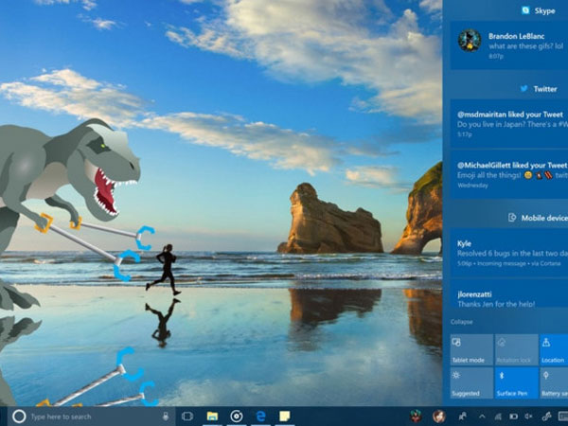
Task: Toggle the Rotation lock quick action
Action: coord(516,349)
